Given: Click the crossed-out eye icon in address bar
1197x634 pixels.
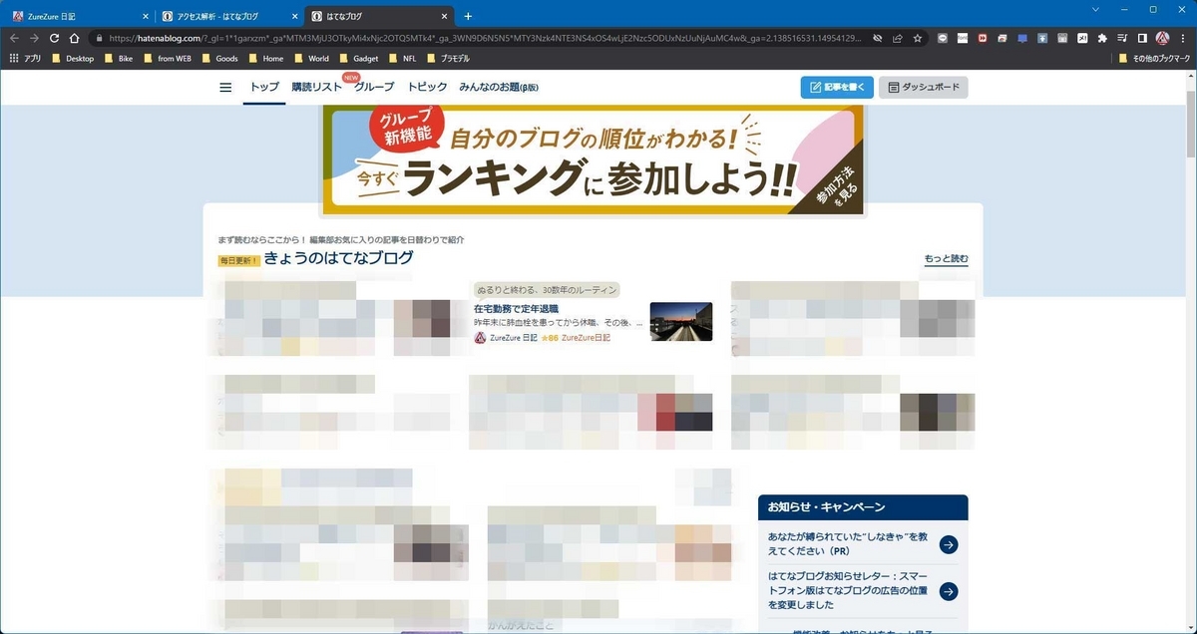Looking at the screenshot, I should tap(878, 38).
